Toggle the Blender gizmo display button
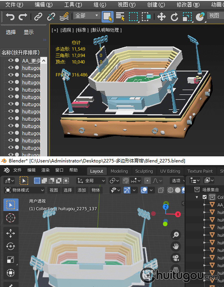224x287 pixels. [127, 190]
